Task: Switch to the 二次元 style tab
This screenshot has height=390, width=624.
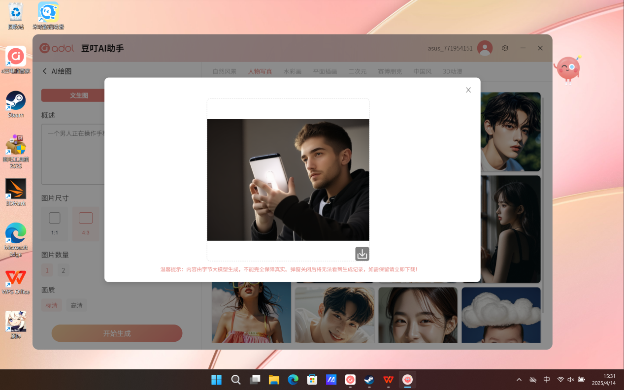Action: pyautogui.click(x=358, y=71)
